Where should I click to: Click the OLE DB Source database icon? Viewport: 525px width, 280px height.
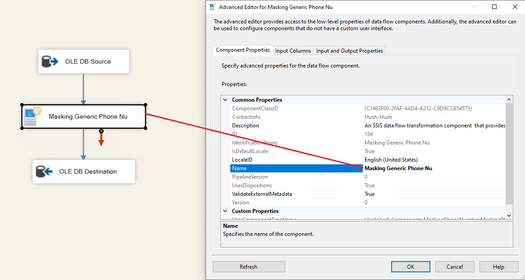tap(50, 62)
